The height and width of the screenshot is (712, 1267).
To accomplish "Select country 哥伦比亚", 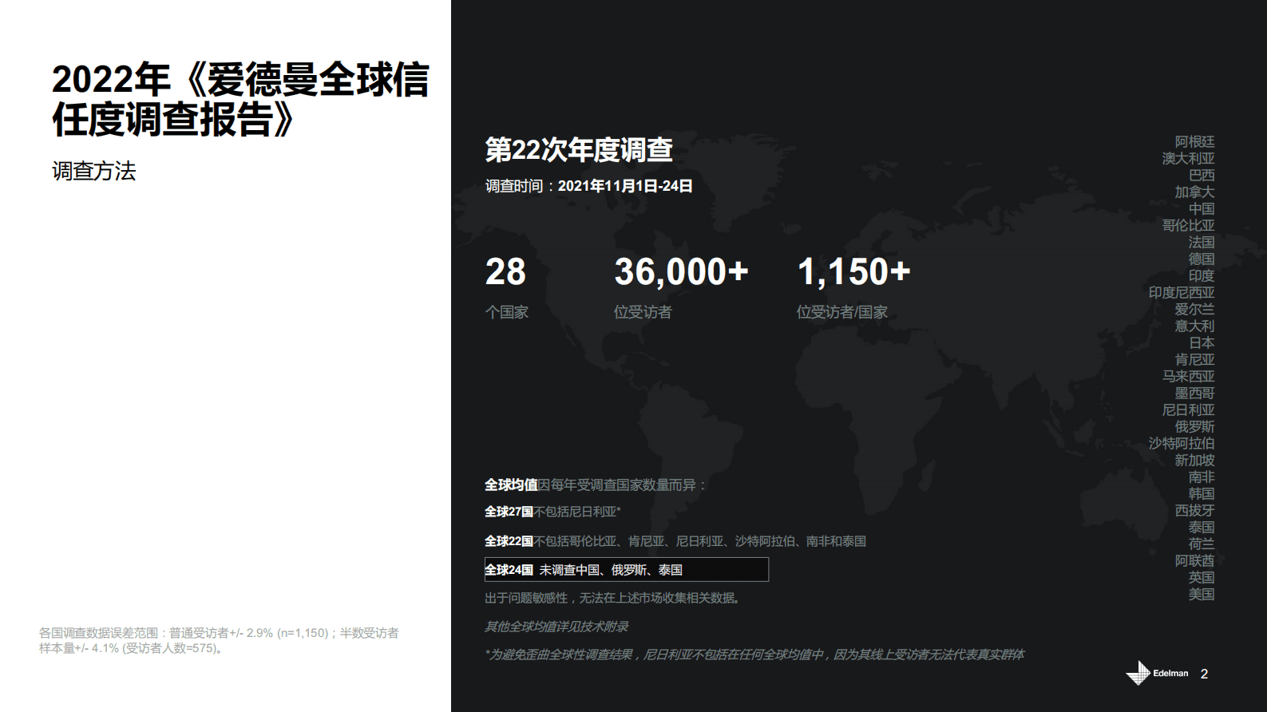I will [x=1188, y=226].
